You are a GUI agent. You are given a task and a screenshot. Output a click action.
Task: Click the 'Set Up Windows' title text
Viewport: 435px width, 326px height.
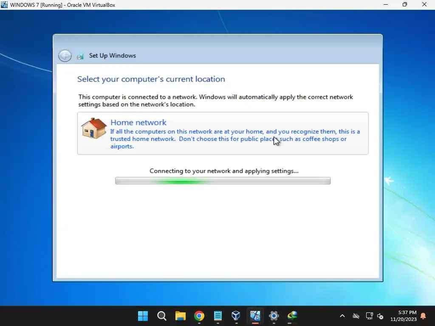[x=112, y=56]
